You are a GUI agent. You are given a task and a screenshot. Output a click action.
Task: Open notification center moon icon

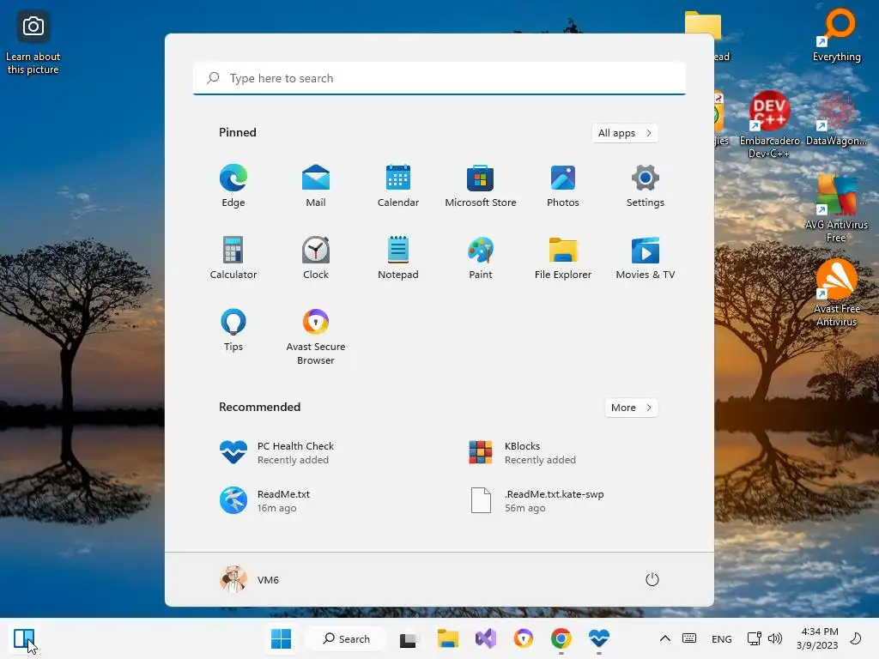click(x=856, y=638)
